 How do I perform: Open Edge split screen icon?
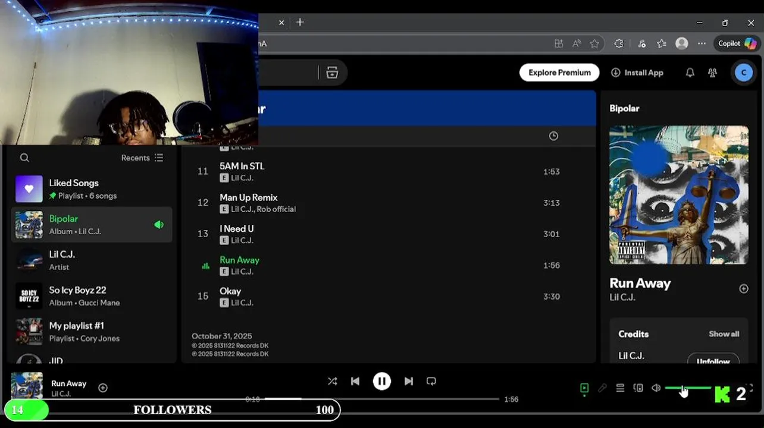[x=558, y=43]
